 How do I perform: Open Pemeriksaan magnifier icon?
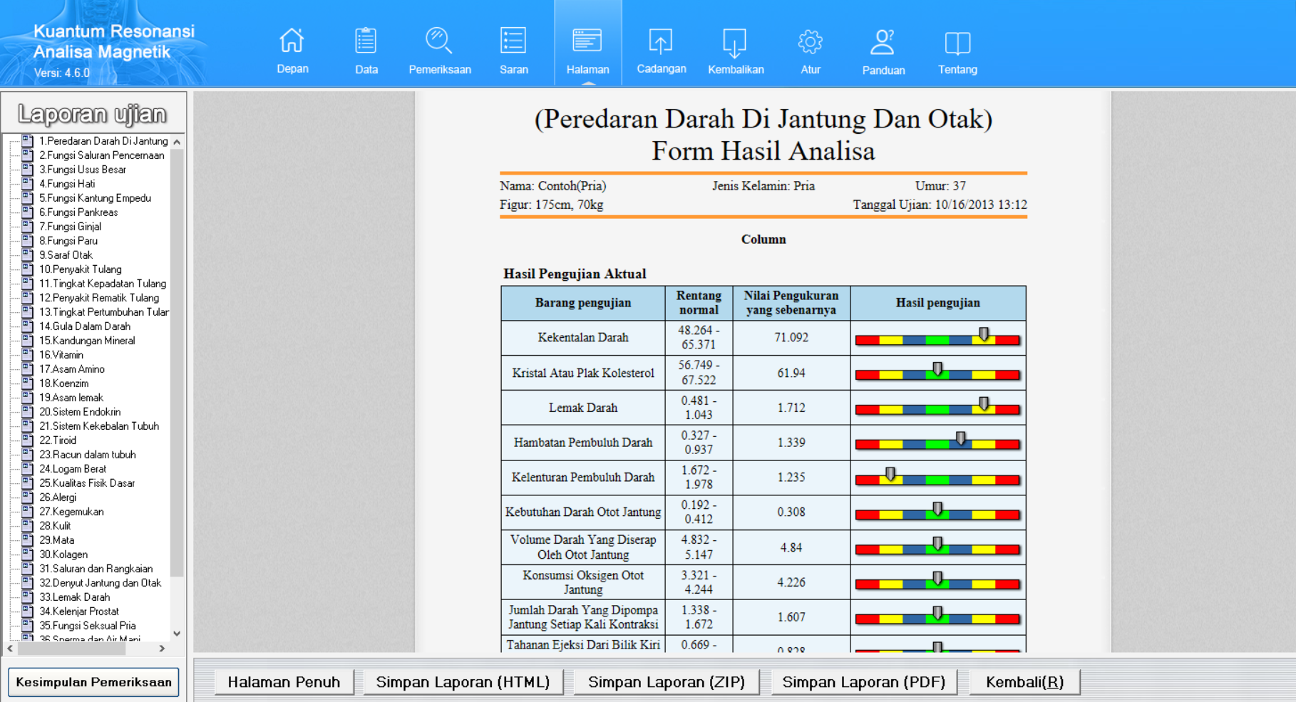[439, 41]
